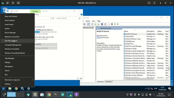The width and height of the screenshot is (174, 98).
Task: Open the Action menu in Services
Action: (x=88, y=21)
